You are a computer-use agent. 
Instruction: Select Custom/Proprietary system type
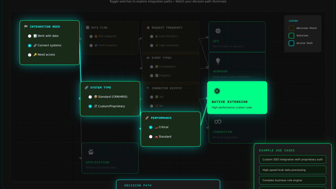tap(90, 106)
